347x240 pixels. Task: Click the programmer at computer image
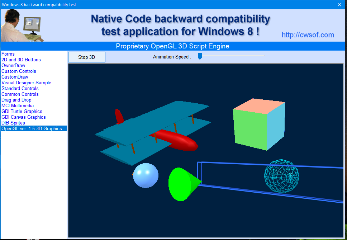tap(22, 25)
